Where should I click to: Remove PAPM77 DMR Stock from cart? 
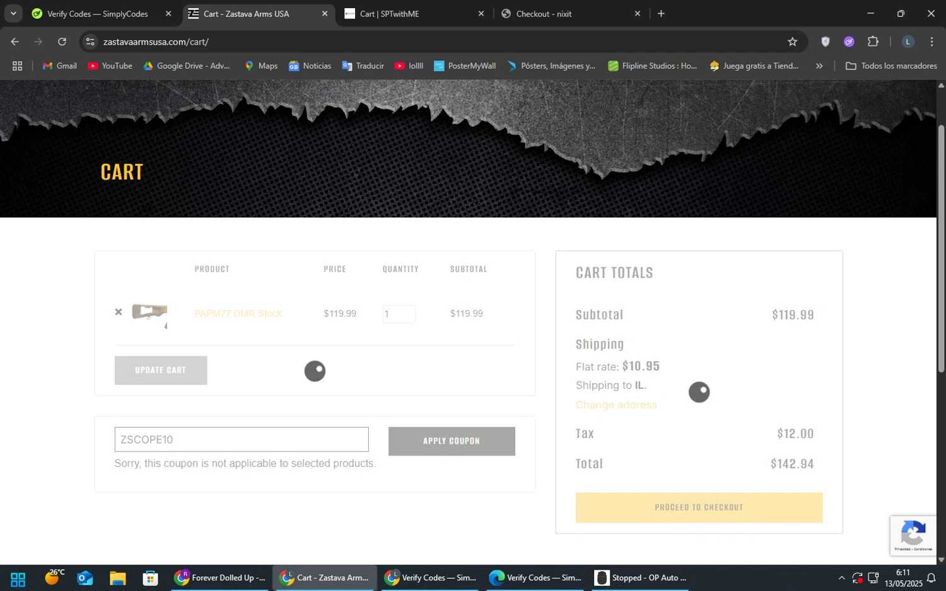pos(118,312)
